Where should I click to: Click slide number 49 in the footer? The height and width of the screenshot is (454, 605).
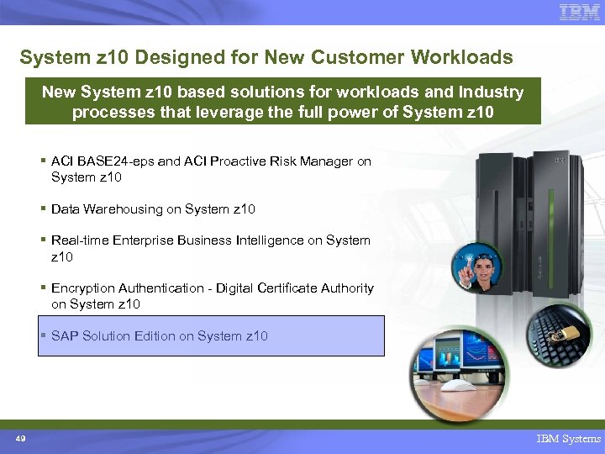[x=20, y=439]
